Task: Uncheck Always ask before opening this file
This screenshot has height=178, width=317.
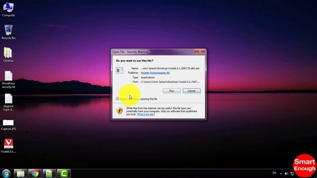Action: 117,99
